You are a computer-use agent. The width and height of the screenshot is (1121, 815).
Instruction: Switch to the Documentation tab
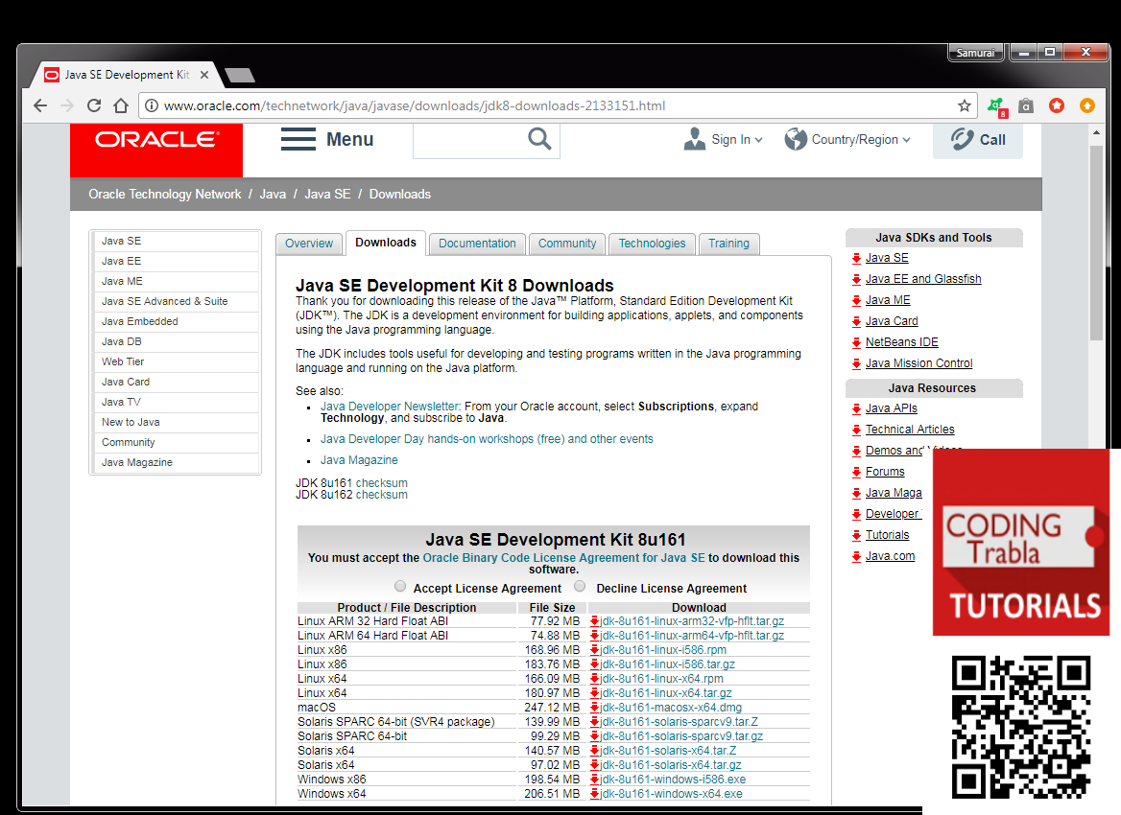pos(478,244)
